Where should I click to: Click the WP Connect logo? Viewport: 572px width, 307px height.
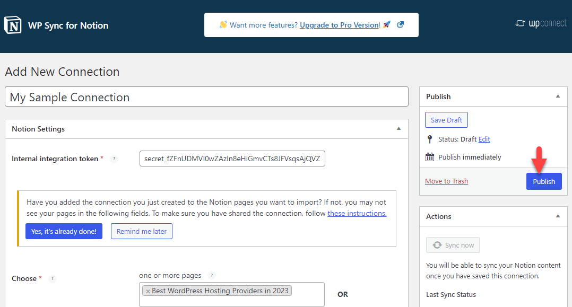click(x=541, y=23)
